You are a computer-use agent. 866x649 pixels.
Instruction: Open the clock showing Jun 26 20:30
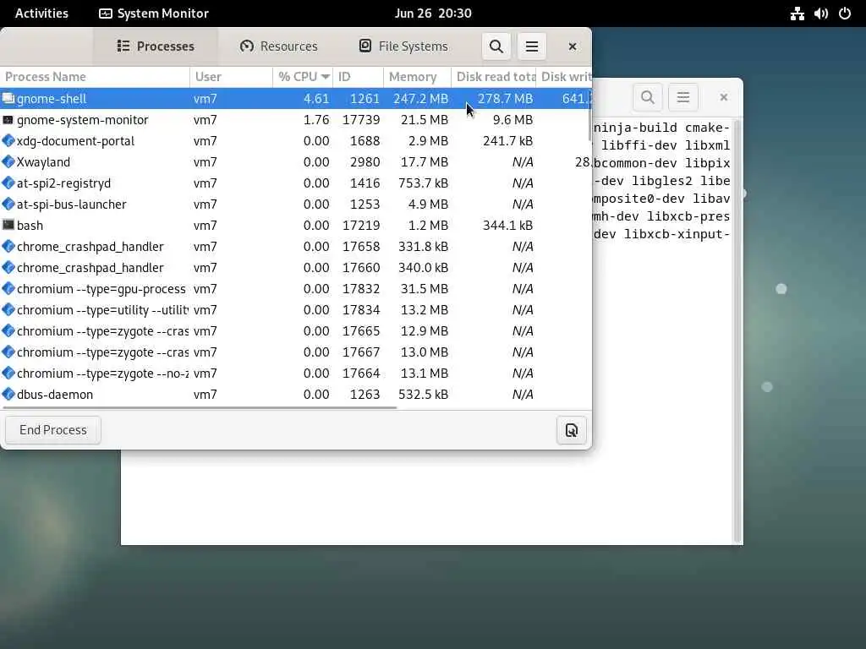coord(433,14)
